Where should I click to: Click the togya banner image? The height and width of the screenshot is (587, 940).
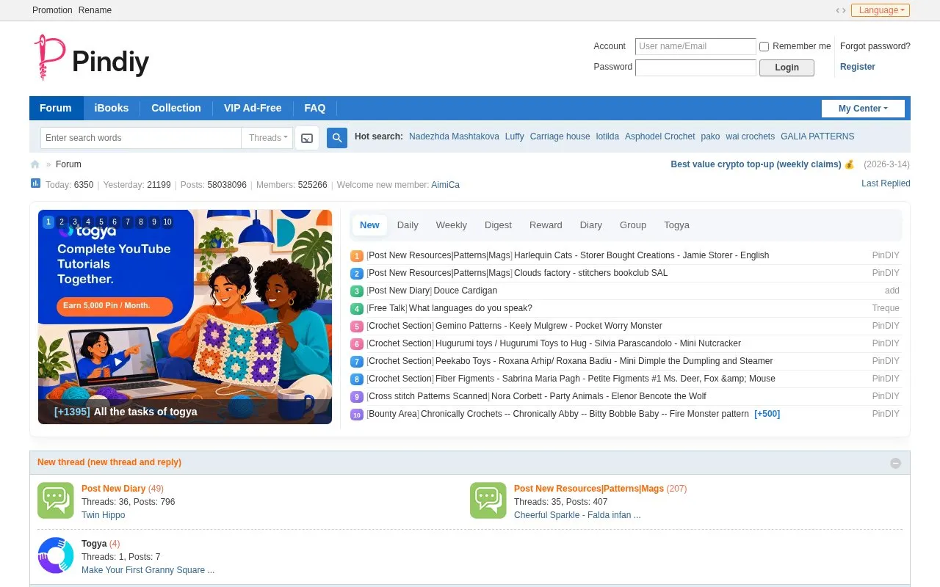point(185,317)
